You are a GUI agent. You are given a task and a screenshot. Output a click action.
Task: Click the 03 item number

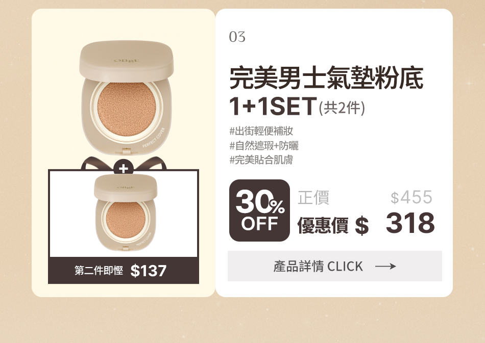[x=237, y=37]
